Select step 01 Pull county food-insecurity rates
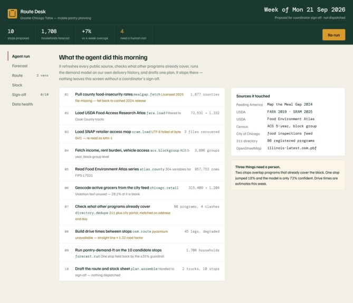353x303 pixels. point(142,97)
